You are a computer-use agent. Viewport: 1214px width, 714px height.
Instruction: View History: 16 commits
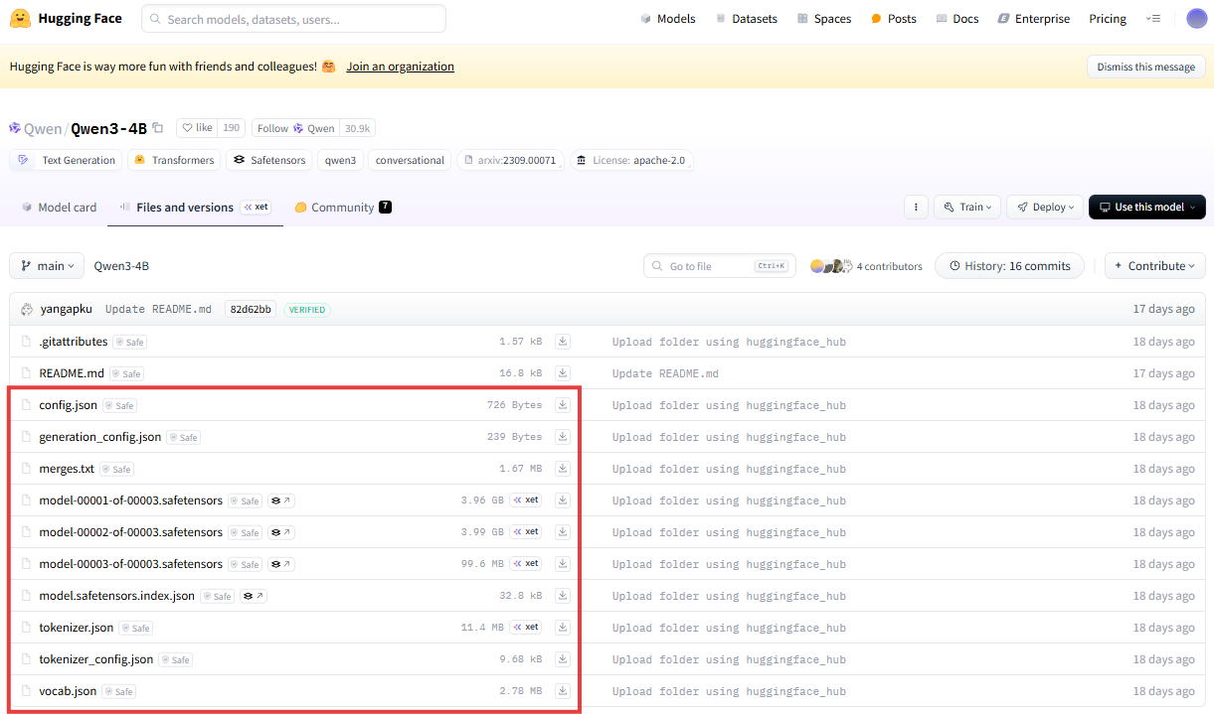click(1009, 266)
